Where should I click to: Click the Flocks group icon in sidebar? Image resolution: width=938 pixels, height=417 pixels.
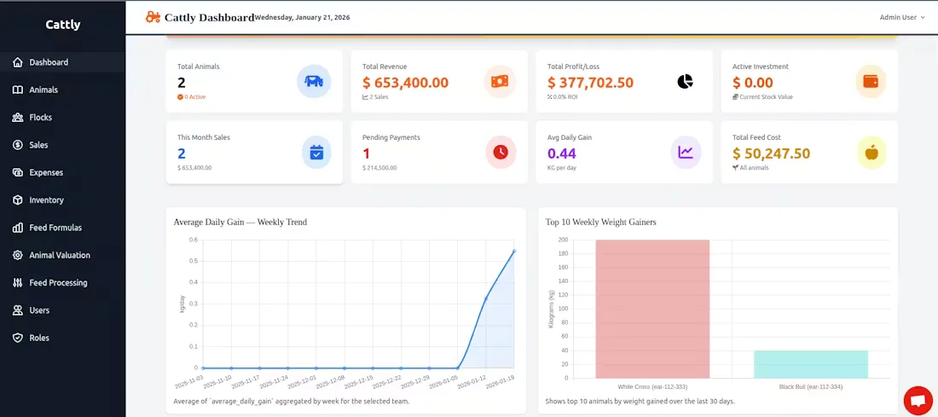pos(18,118)
